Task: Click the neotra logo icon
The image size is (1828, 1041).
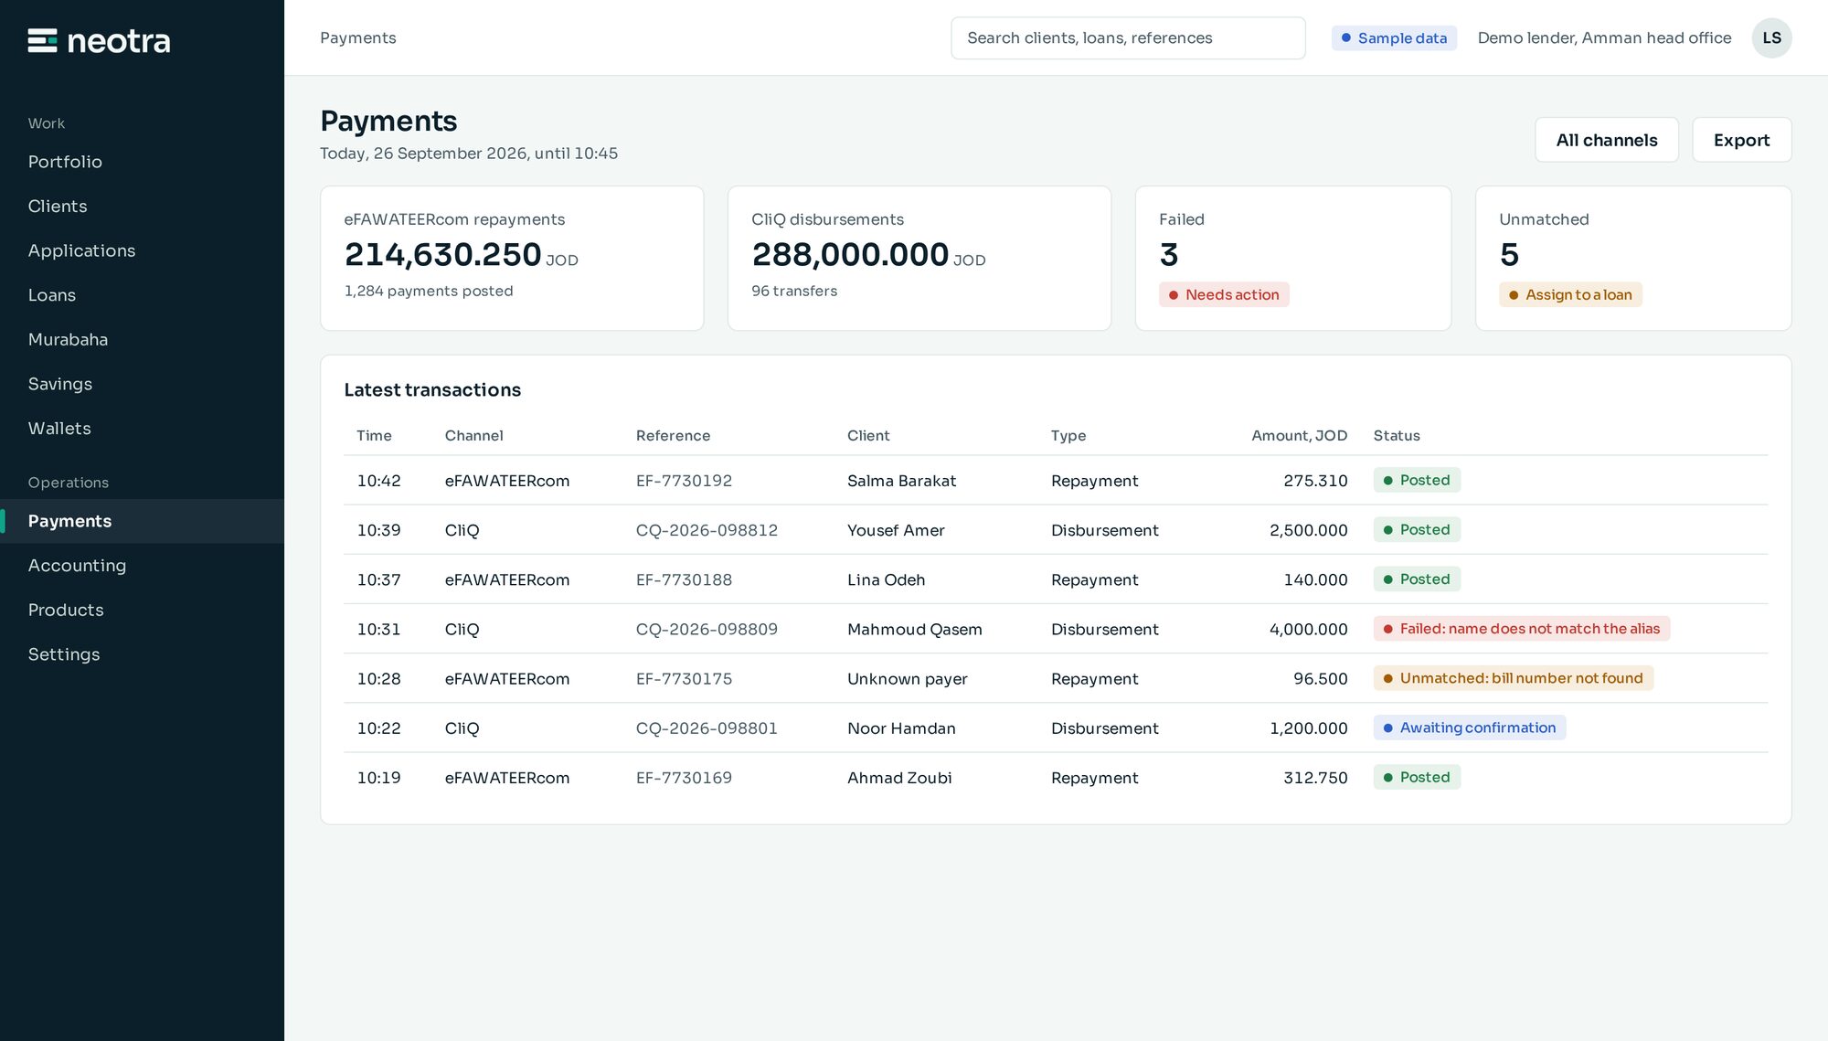Action: tap(42, 40)
